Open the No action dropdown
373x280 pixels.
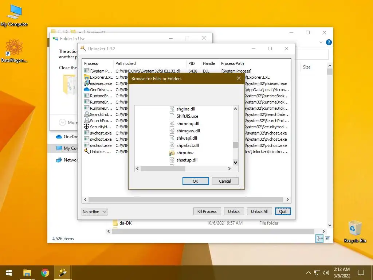pos(94,212)
